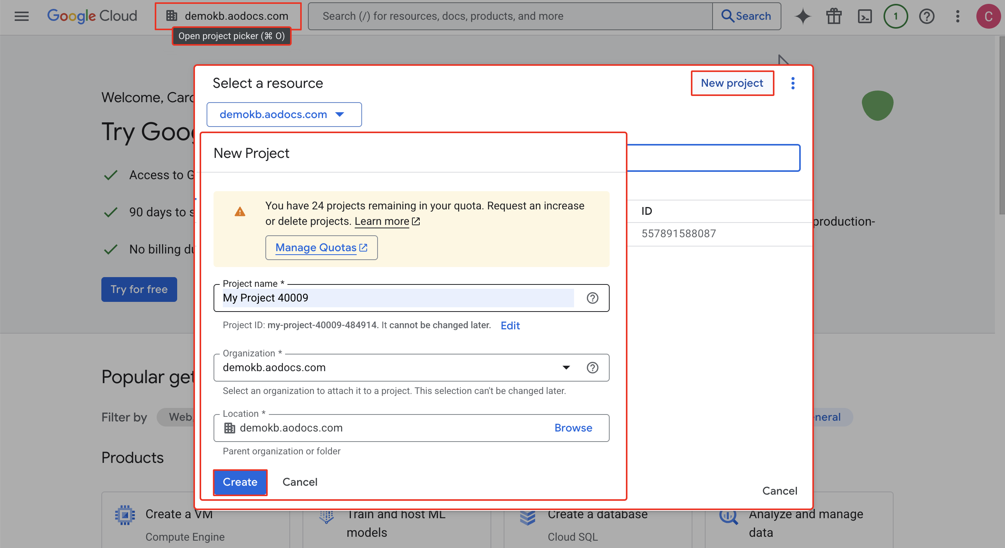The height and width of the screenshot is (548, 1005).
Task: Click the New Project heading
Action: (251, 153)
